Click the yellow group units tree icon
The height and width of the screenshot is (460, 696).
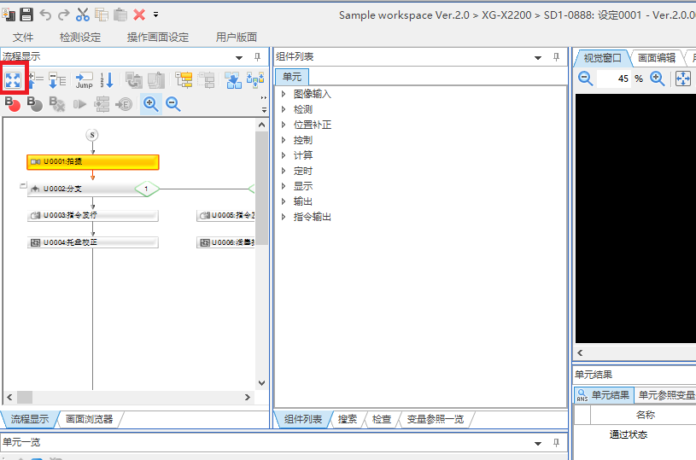[184, 80]
